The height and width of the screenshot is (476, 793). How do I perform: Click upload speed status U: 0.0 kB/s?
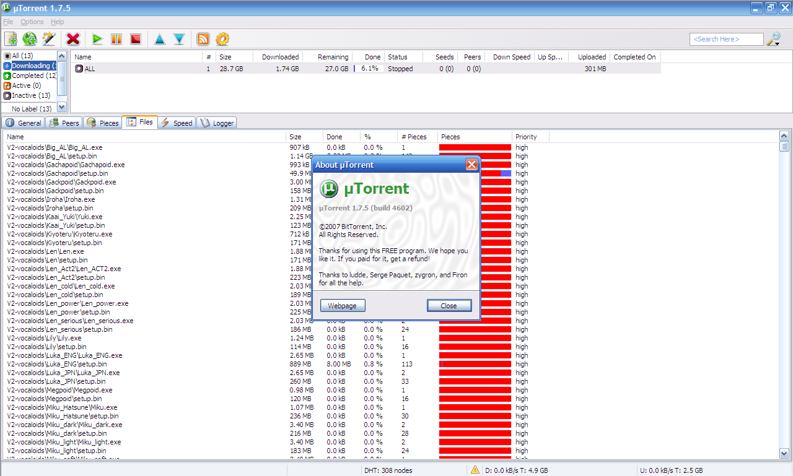tap(671, 470)
